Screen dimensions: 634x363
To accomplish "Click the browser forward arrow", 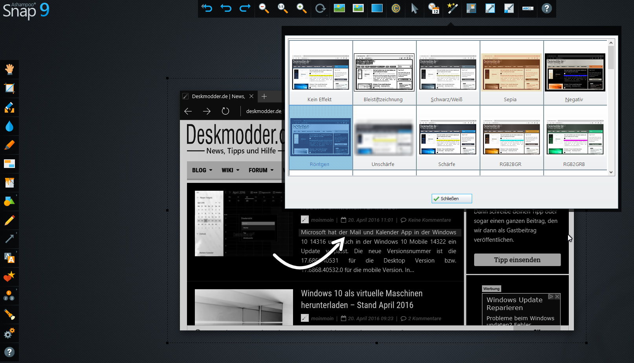I will [207, 111].
